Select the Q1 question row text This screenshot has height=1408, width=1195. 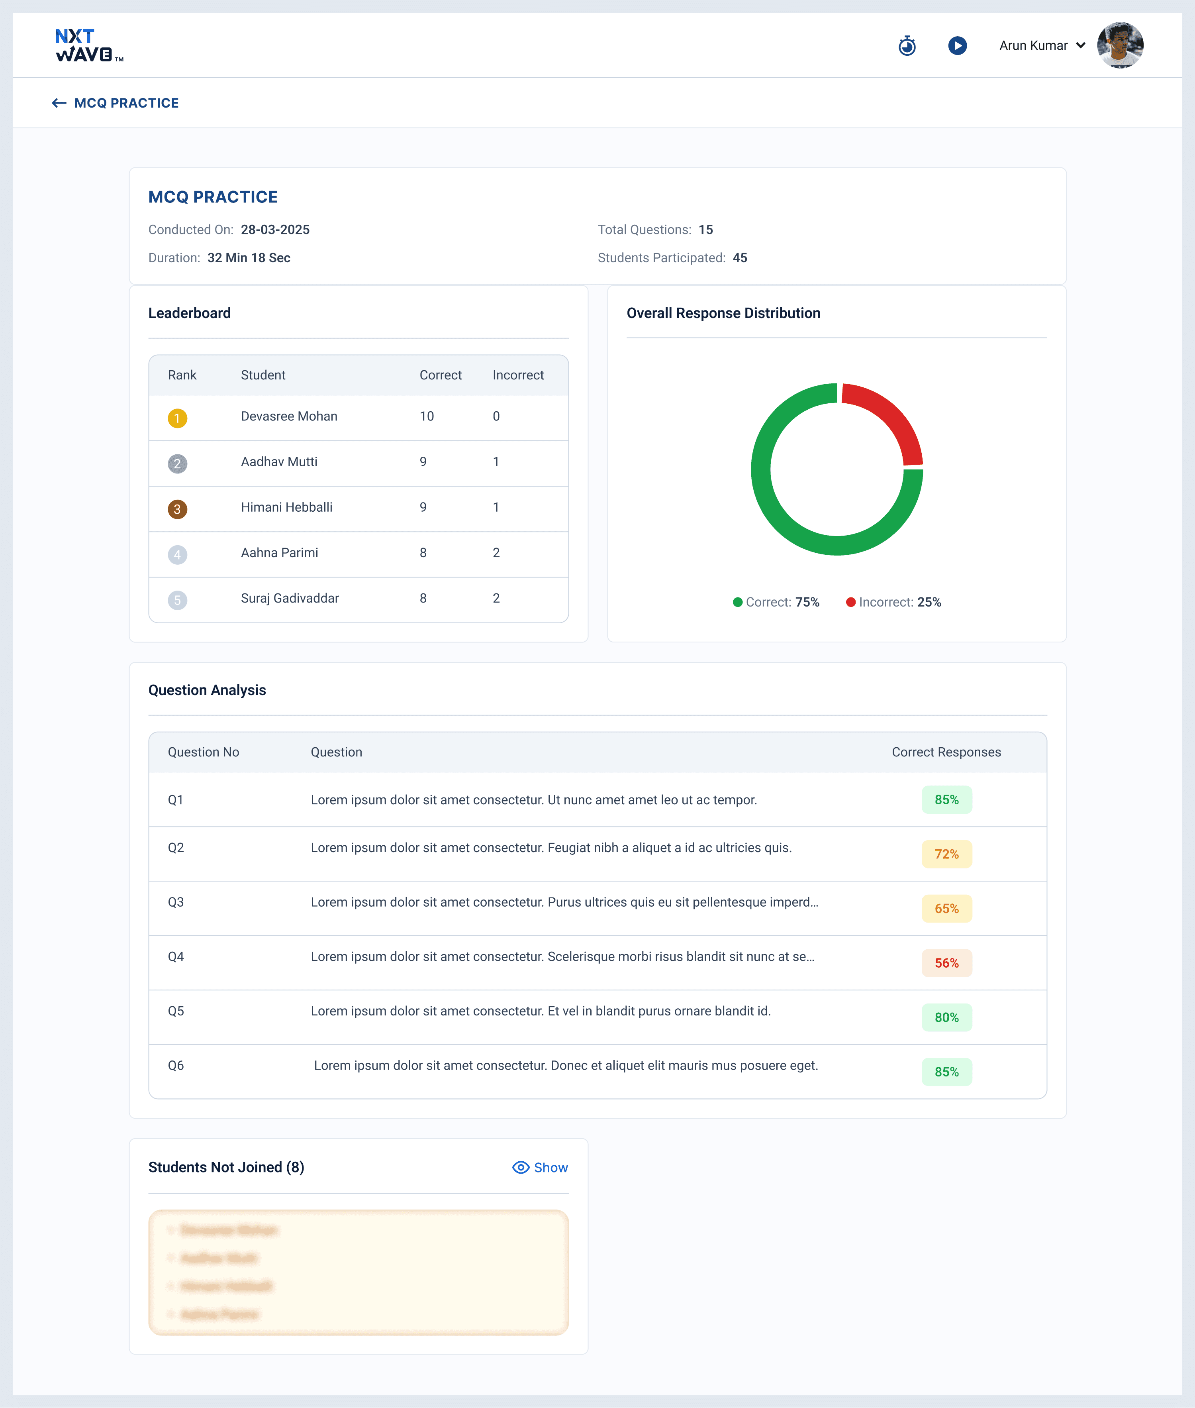(x=533, y=799)
